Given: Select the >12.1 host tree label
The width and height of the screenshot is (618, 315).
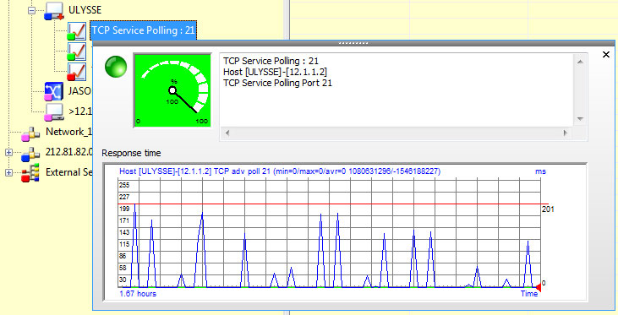Looking at the screenshot, I should (80, 111).
